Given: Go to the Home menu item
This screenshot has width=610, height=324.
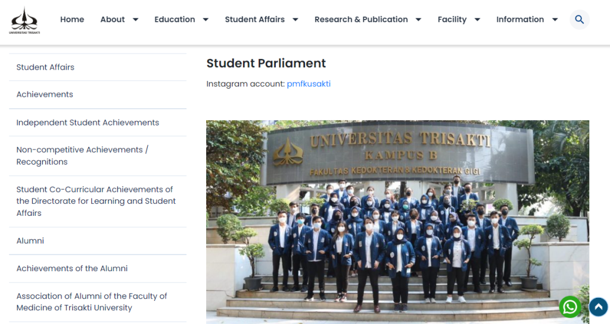Looking at the screenshot, I should (72, 20).
